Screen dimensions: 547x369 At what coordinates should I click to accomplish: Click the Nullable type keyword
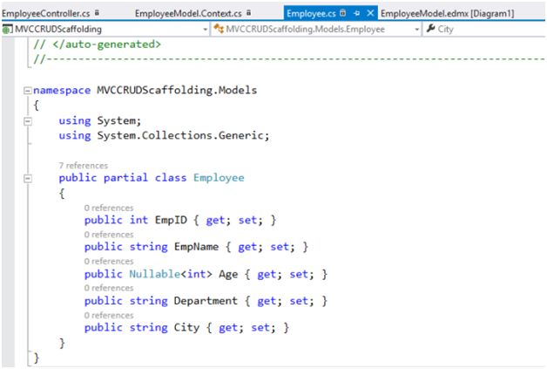pos(154,274)
